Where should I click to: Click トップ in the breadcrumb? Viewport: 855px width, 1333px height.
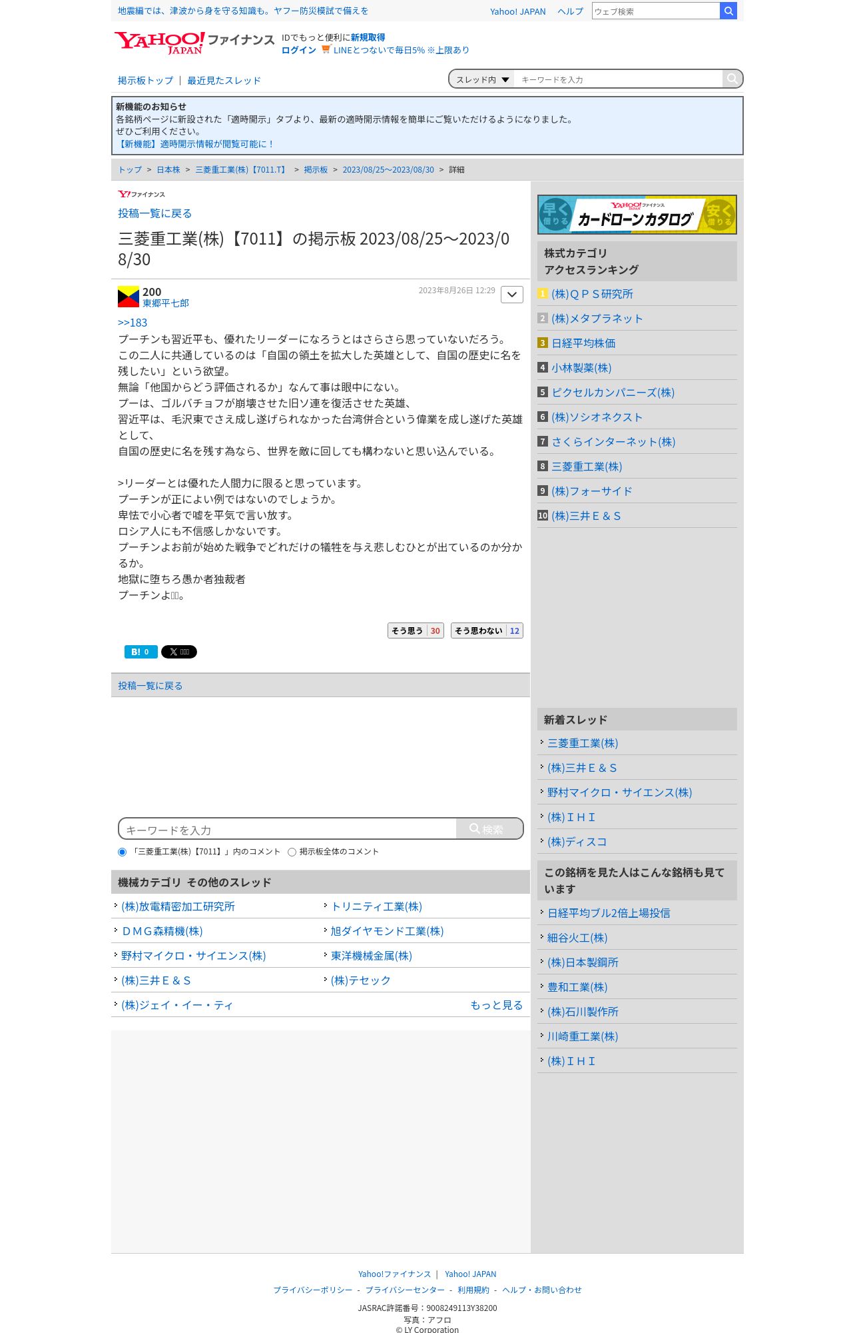pos(130,170)
